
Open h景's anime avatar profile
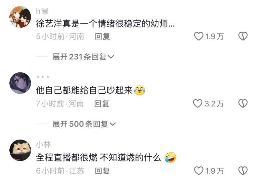click(20, 17)
